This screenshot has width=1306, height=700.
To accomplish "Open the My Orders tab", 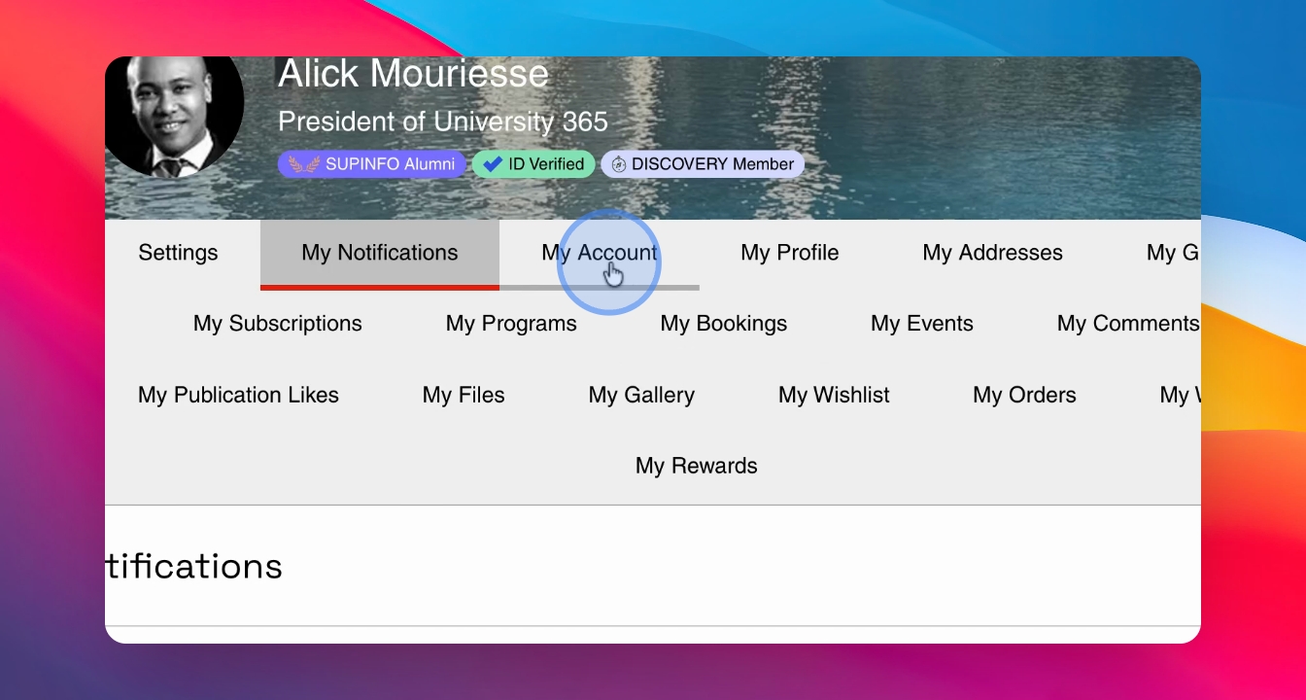I will coord(1025,395).
